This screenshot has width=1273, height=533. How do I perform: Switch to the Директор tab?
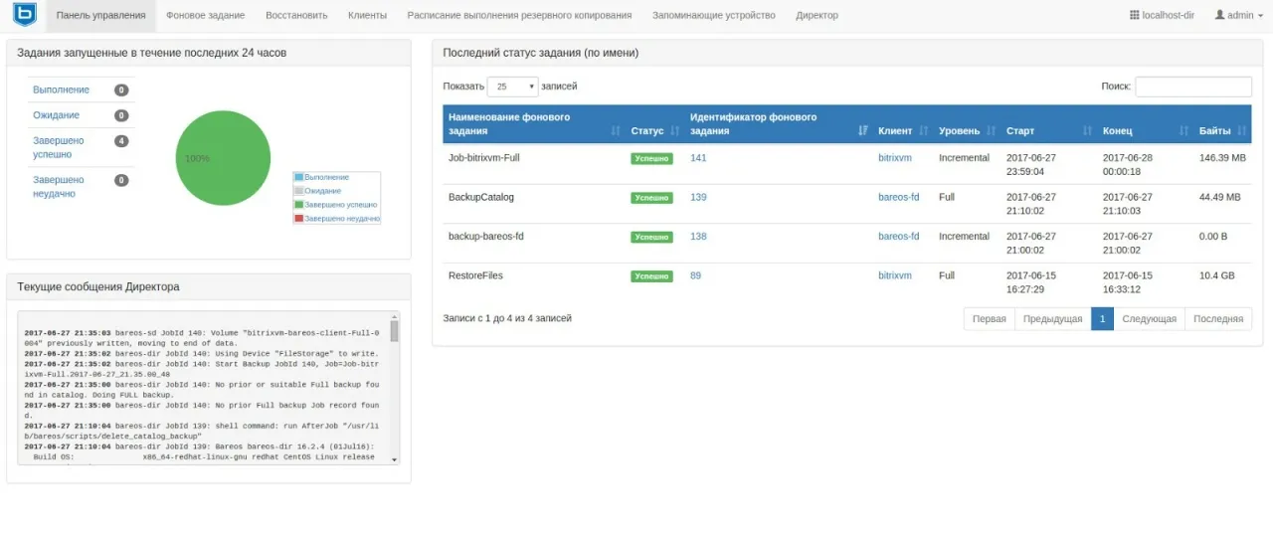pyautogui.click(x=817, y=16)
